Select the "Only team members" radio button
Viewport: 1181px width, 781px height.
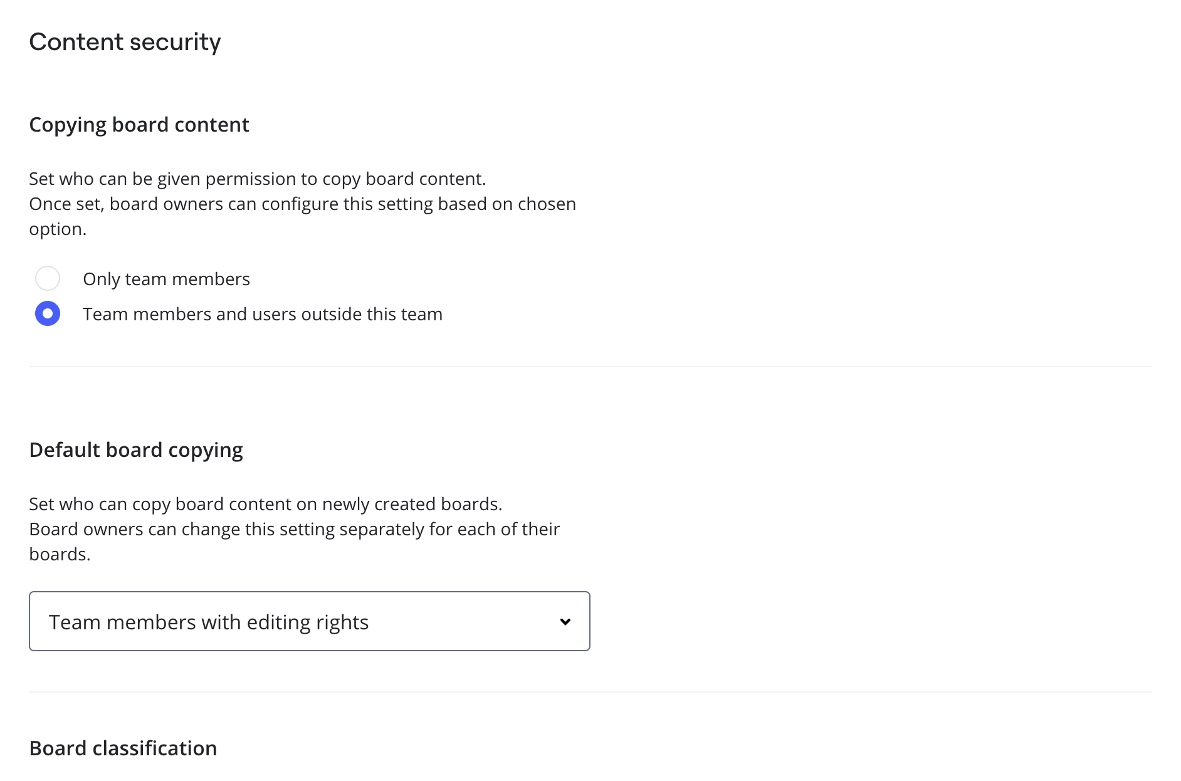pyautogui.click(x=48, y=278)
